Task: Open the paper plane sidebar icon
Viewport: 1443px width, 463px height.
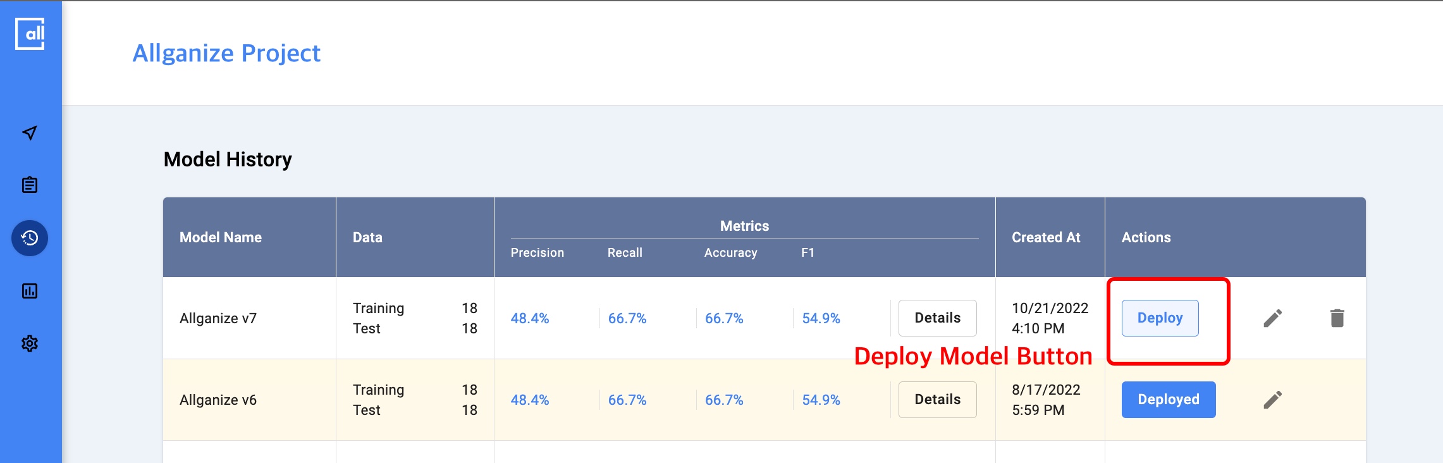Action: coord(30,133)
